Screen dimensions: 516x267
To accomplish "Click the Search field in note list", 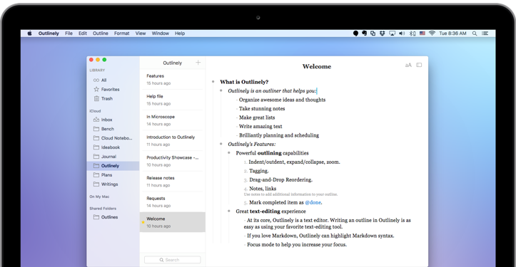I will (x=173, y=260).
